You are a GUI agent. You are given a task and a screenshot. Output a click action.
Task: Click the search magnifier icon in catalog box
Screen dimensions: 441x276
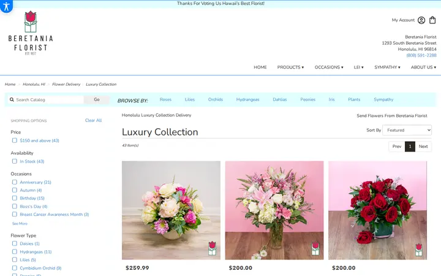12,100
